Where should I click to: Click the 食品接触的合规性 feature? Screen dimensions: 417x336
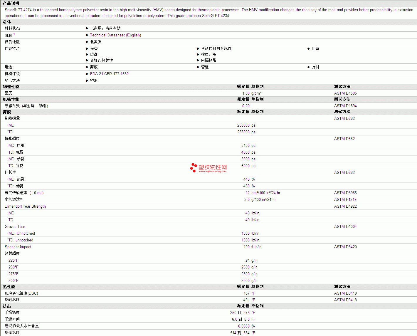216,49
